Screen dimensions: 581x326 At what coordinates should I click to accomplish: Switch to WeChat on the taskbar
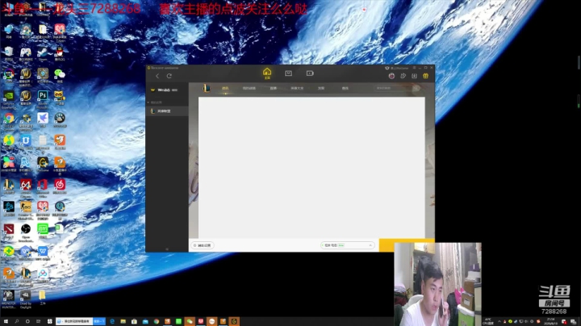point(190,321)
